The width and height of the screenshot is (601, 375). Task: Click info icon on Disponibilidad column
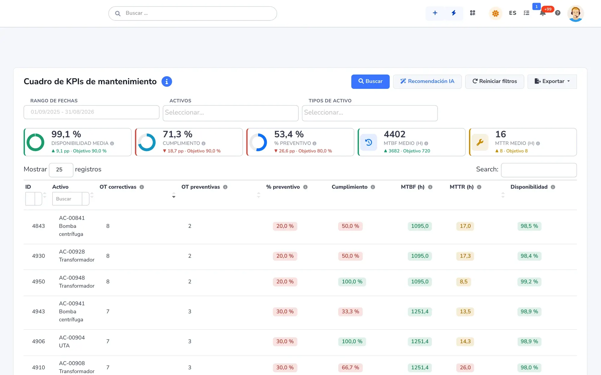553,187
